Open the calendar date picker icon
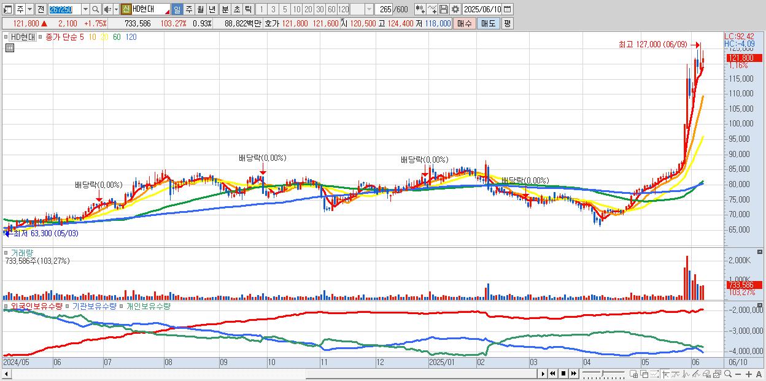766x381 pixels. [x=507, y=9]
